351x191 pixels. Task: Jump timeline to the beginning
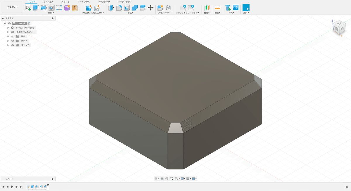[3, 187]
